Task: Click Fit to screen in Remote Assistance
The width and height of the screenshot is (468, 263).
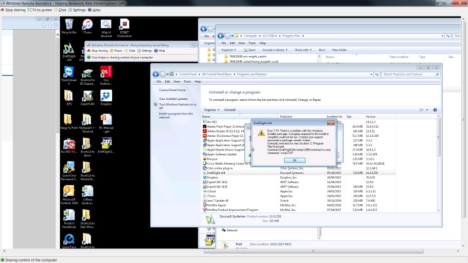Action: (39, 10)
